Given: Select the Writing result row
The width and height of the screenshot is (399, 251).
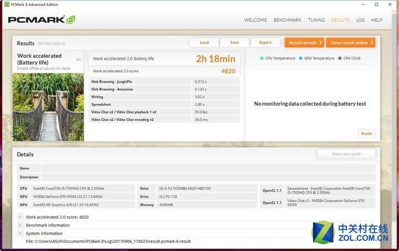Looking at the screenshot, I should [x=165, y=97].
